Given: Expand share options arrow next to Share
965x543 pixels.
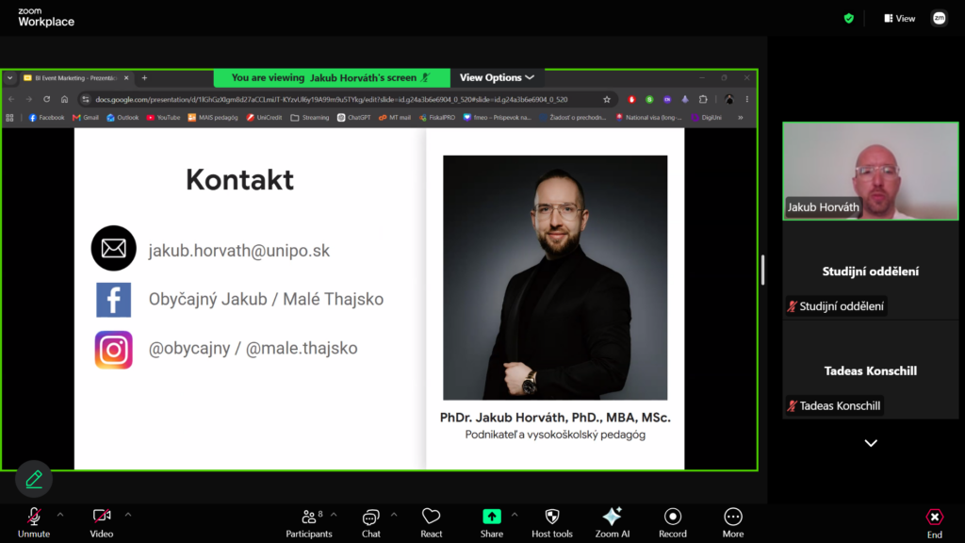Looking at the screenshot, I should [x=515, y=515].
